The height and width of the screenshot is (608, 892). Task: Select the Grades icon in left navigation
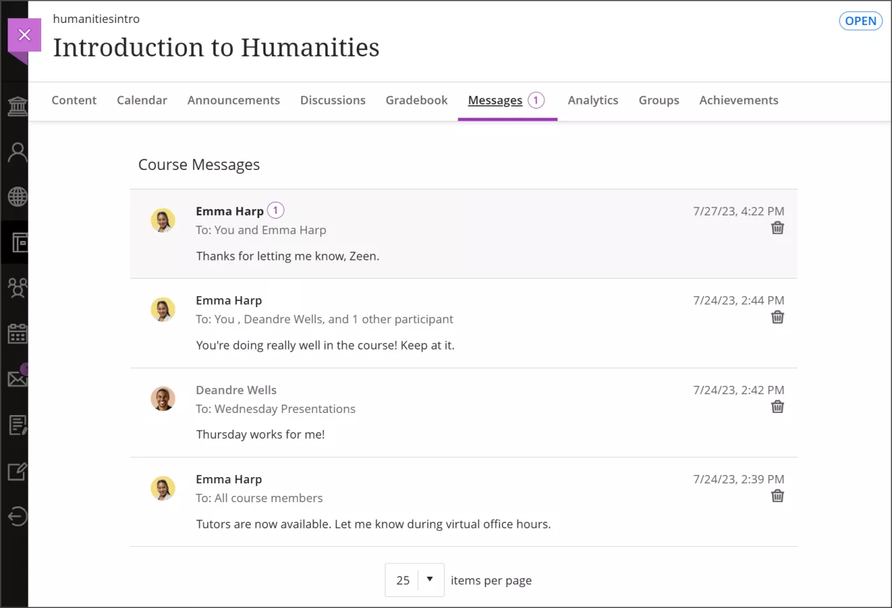pos(17,425)
